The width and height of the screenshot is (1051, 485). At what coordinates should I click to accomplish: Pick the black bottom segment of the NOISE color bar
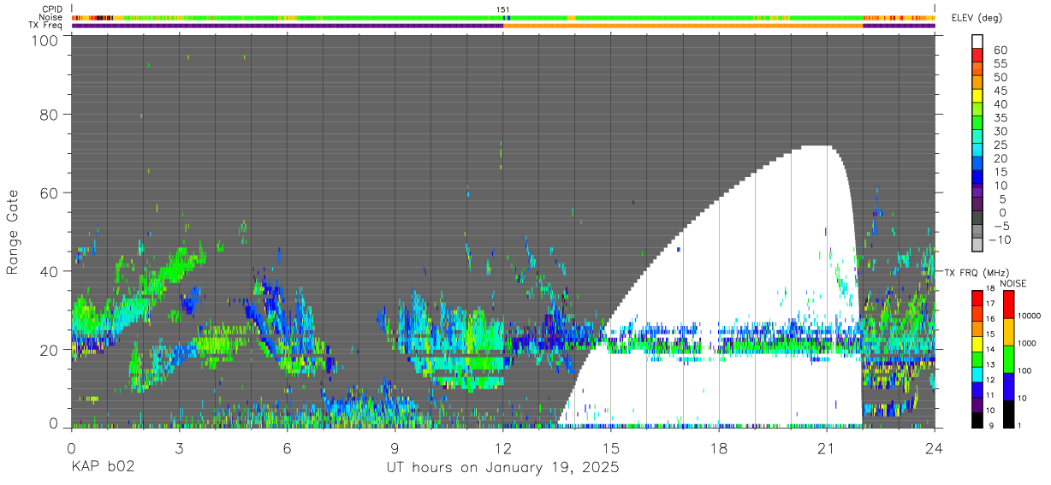(1009, 413)
